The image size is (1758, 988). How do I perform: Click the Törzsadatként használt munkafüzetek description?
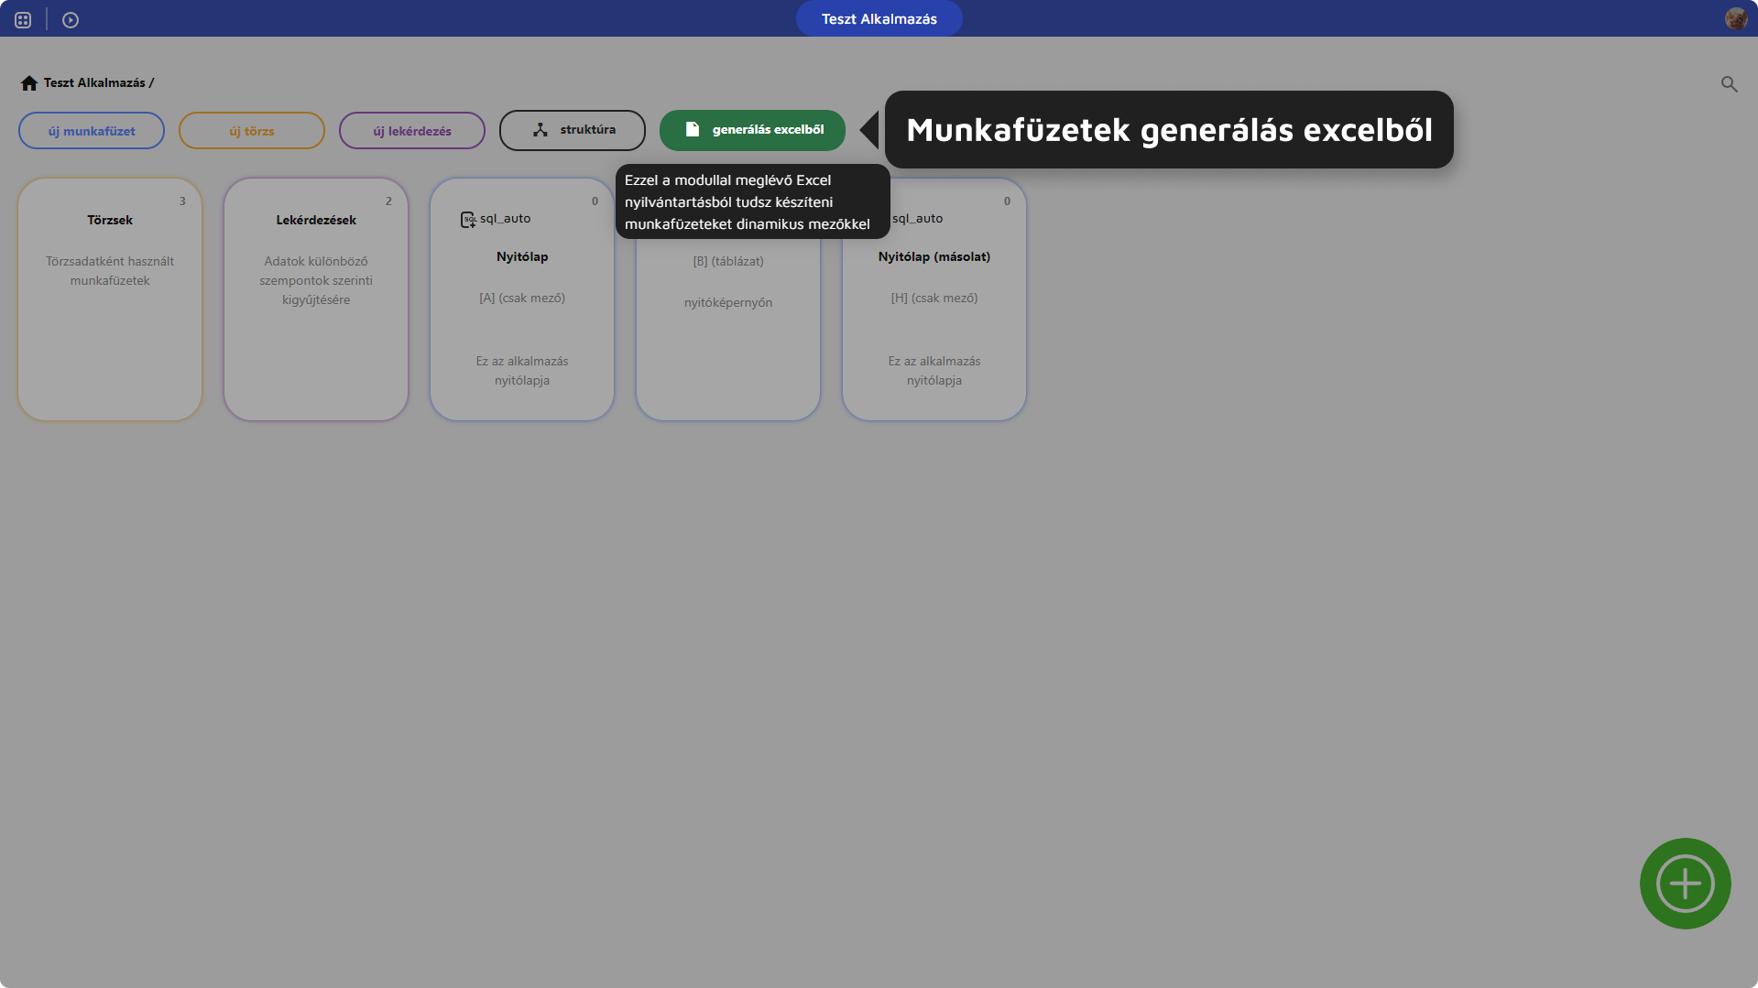110,271
